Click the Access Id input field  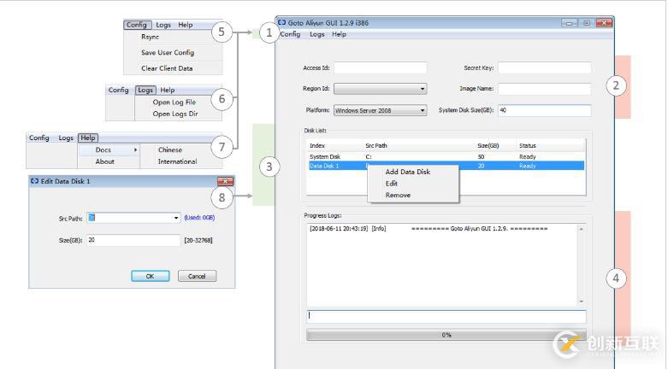pos(380,67)
